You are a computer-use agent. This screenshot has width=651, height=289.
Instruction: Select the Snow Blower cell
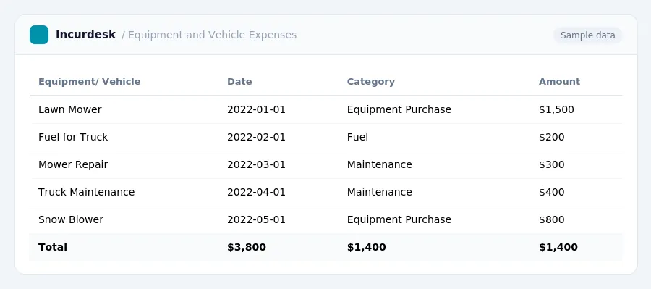(x=71, y=219)
